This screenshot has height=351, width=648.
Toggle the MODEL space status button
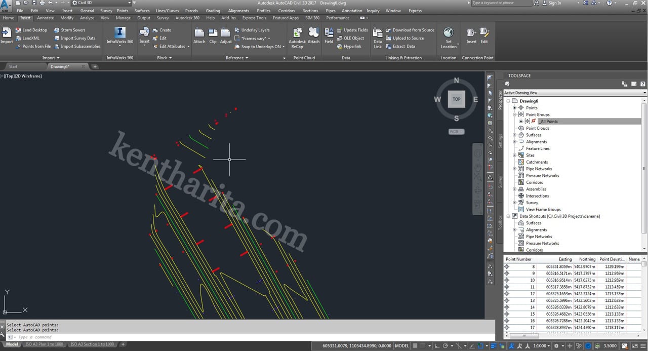pyautogui.click(x=401, y=345)
